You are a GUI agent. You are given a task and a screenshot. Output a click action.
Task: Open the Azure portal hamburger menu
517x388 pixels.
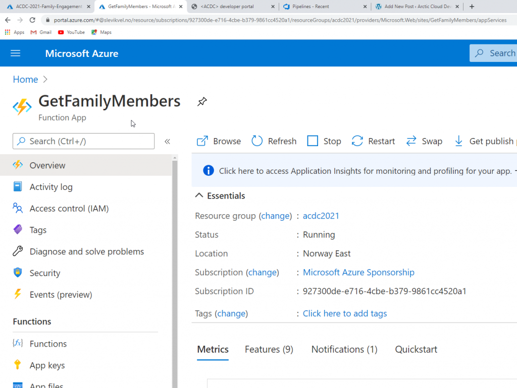pos(16,53)
